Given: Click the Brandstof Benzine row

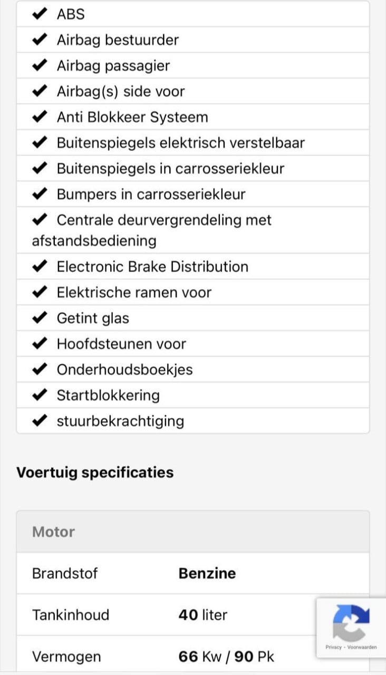Looking at the screenshot, I should (x=193, y=573).
